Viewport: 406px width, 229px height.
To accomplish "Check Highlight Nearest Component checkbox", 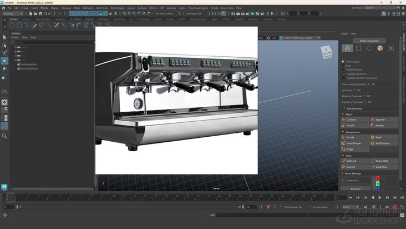I will 344,78.
